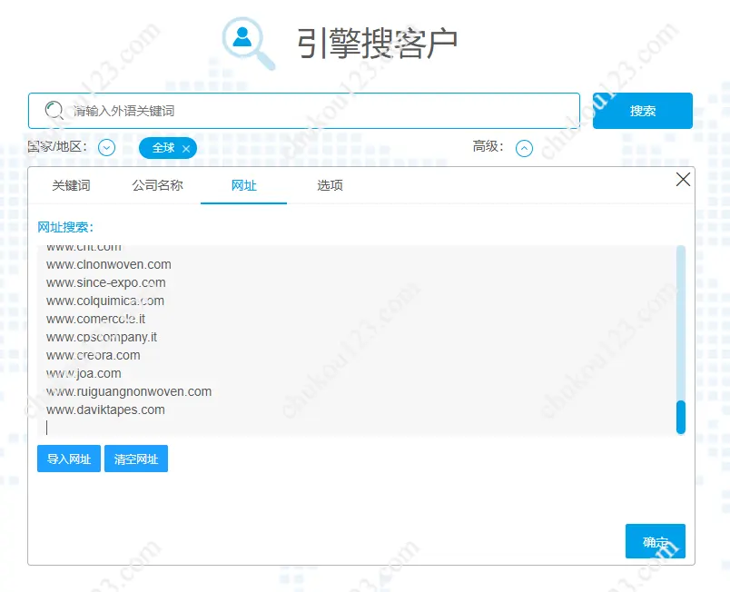Remove the 全球 region tag via its x
Screen dimensions: 730x592
coord(186,148)
